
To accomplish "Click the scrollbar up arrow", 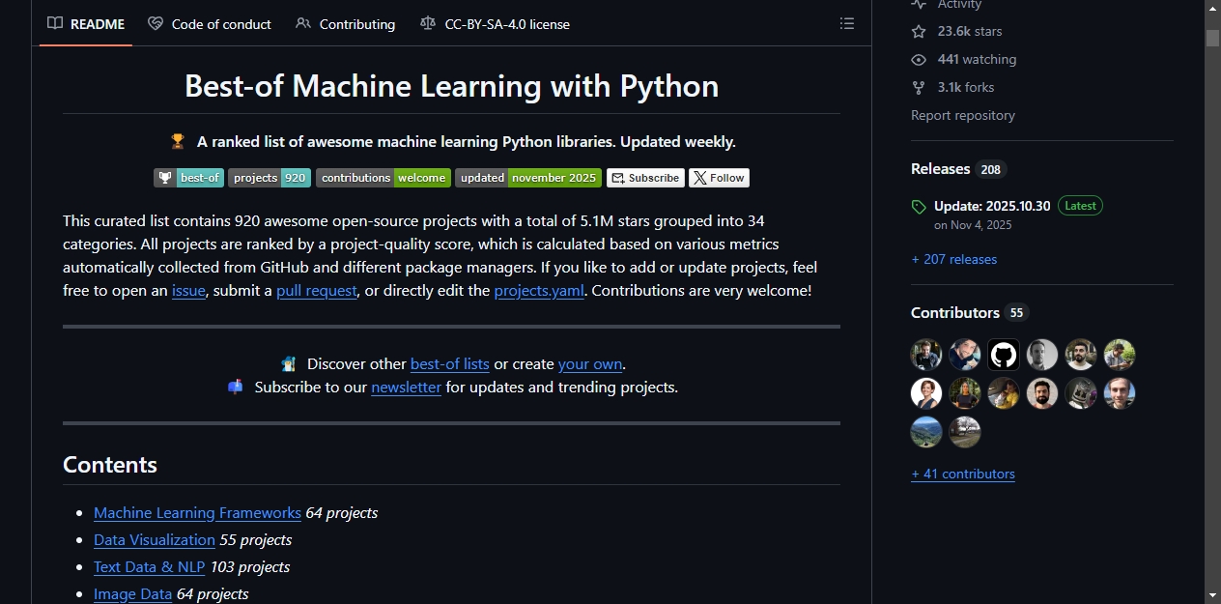I will [1212, 9].
